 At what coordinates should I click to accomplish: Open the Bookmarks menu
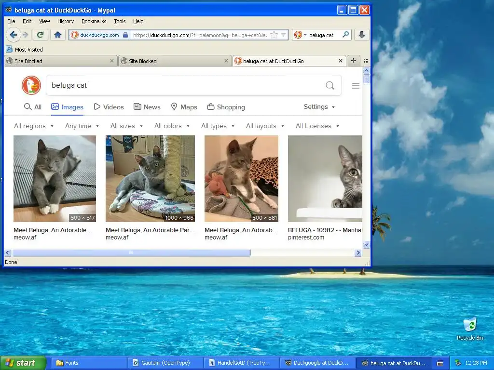tap(94, 21)
